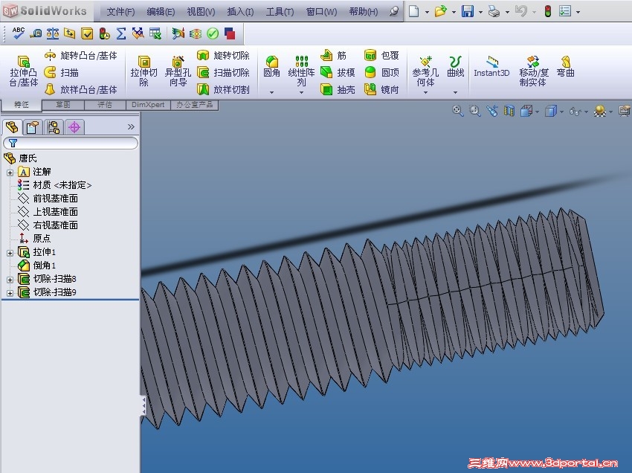The width and height of the screenshot is (632, 473).
Task: Select the Swept Boss (扫描) tool
Action: 61,73
